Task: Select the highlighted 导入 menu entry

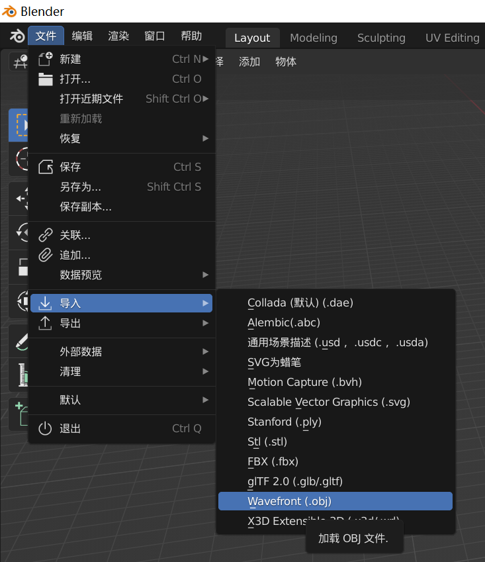Action: 122,303
